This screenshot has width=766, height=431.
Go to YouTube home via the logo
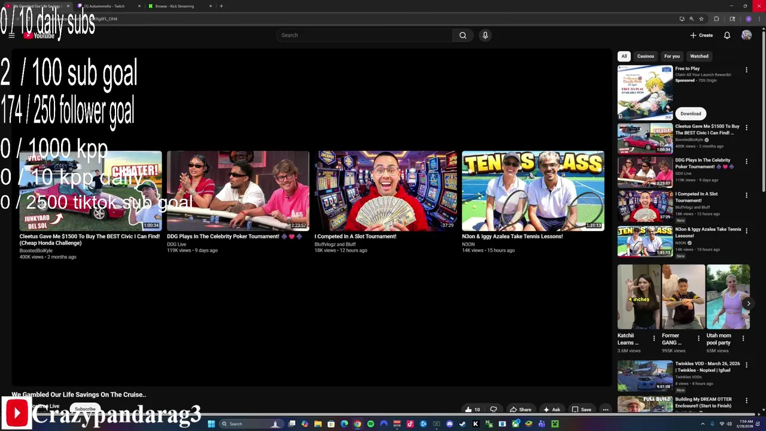point(39,35)
